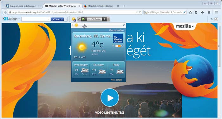Open the Mozilla Firefox kezdőoldal tab
The width and height of the screenshot is (222, 119).
click(x=100, y=6)
